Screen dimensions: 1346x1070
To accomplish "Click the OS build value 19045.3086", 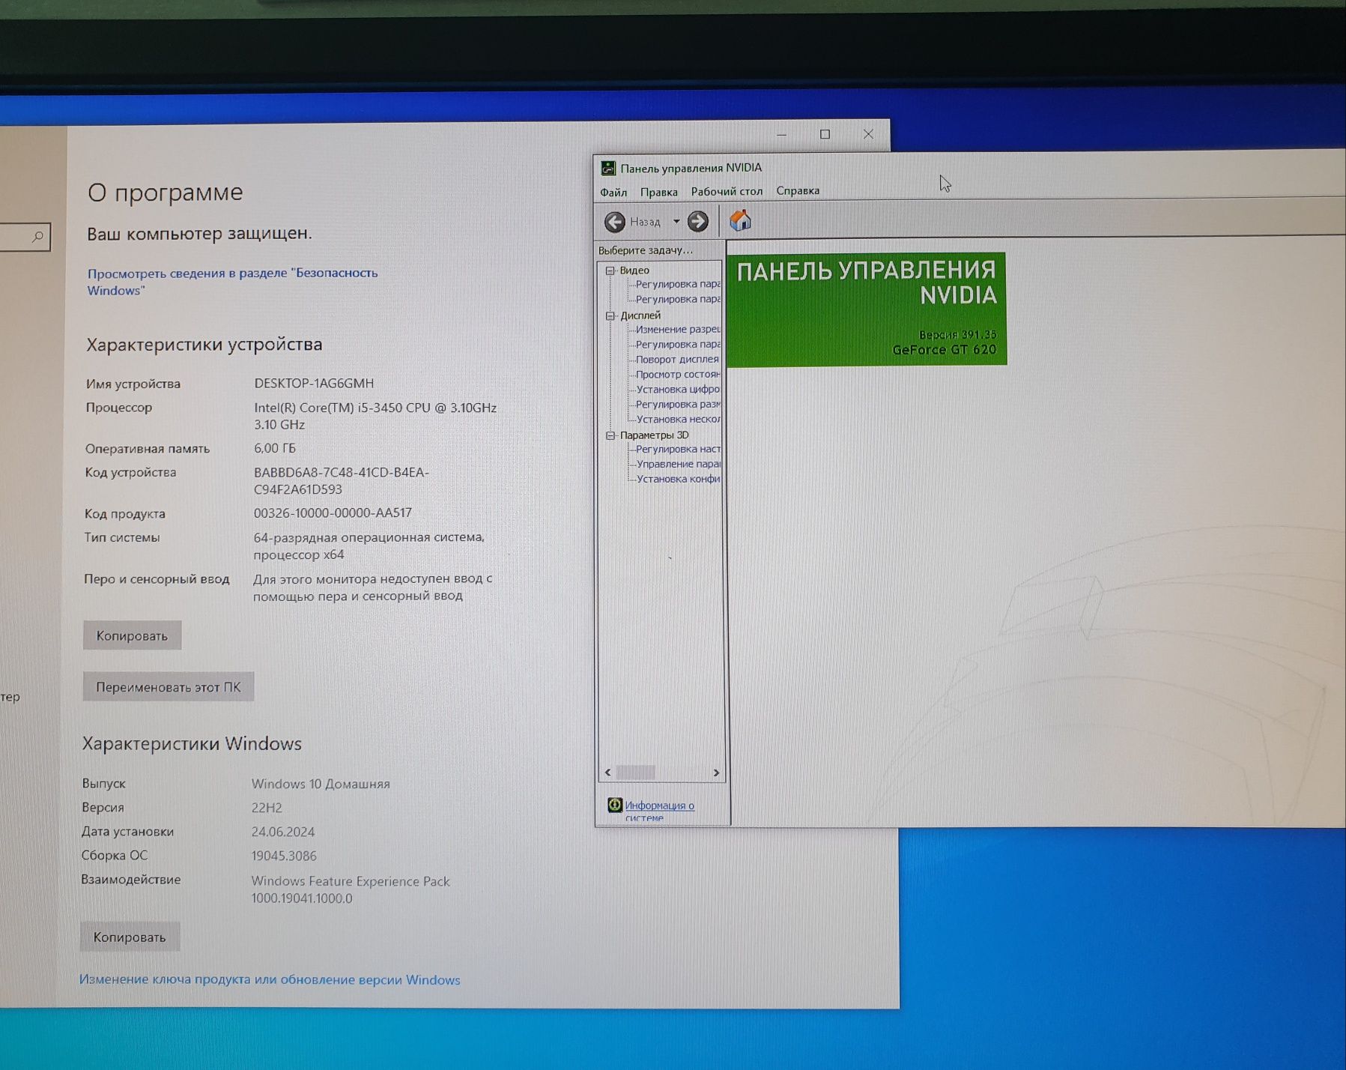I will click(284, 856).
